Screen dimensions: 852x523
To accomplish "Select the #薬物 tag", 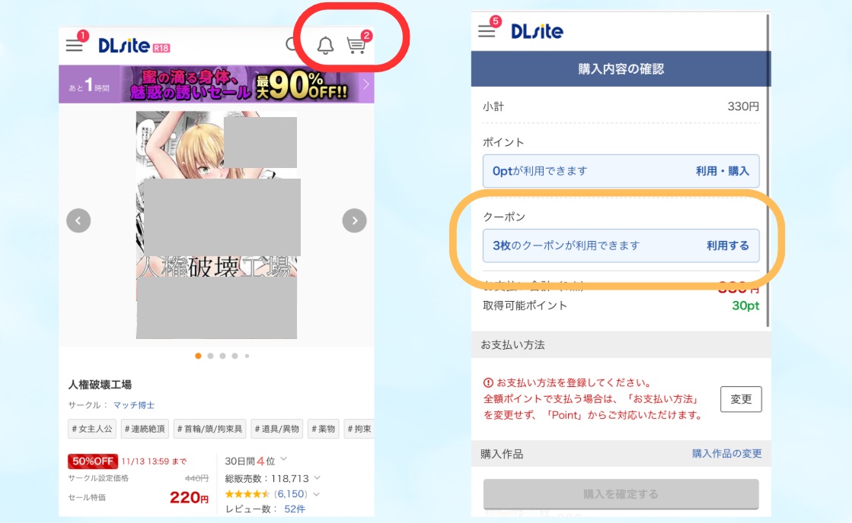I will 324,429.
